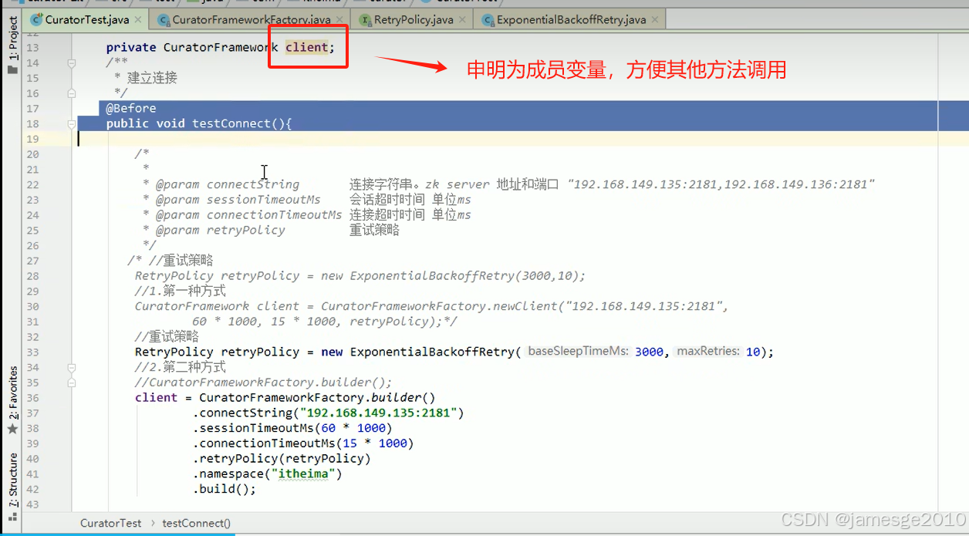
Task: Click the Favorites star icon
Action: point(12,429)
